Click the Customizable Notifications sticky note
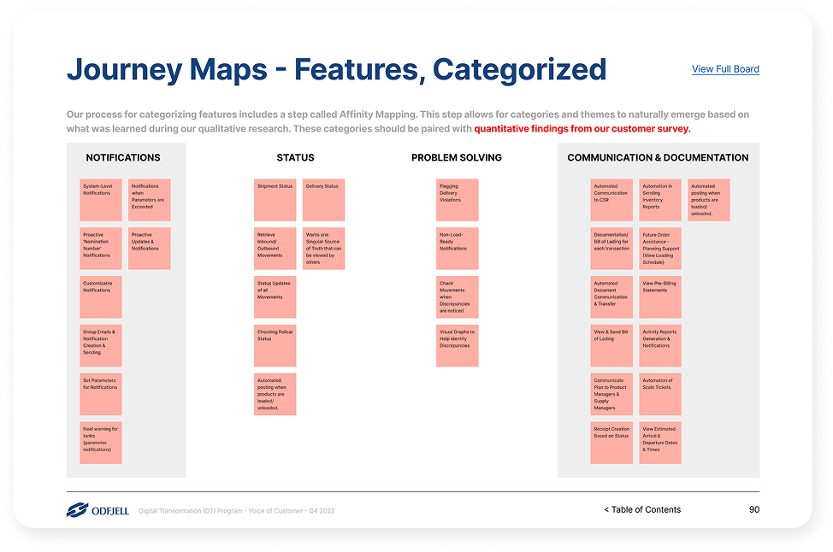The width and height of the screenshot is (833, 552). [x=101, y=297]
